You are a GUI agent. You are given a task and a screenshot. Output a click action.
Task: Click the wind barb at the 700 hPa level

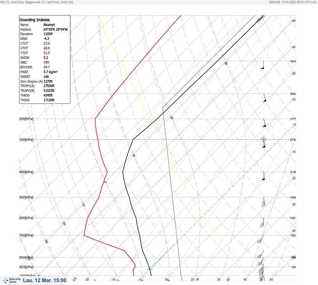click(x=260, y=239)
